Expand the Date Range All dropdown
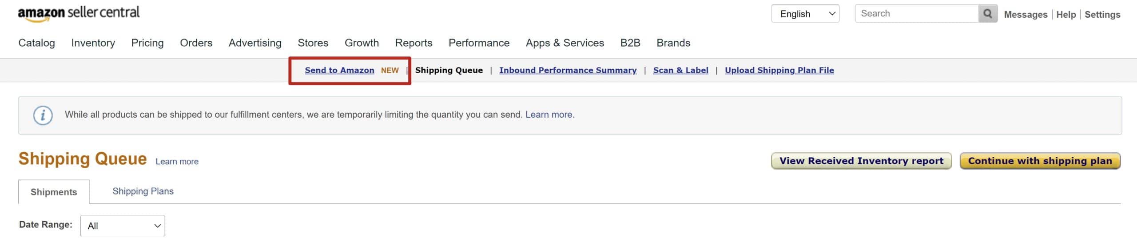The height and width of the screenshot is (242, 1137). (x=123, y=226)
